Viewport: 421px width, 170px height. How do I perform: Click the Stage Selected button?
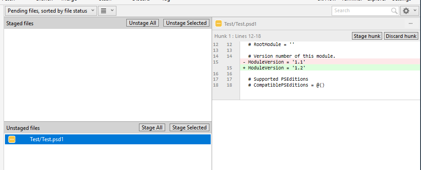[190, 128]
